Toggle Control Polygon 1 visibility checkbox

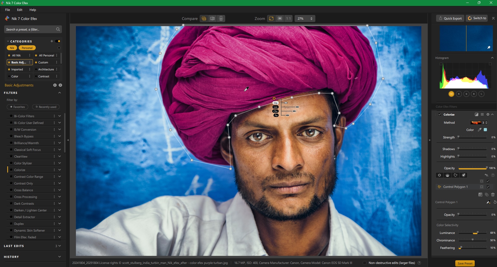[x=488, y=187]
